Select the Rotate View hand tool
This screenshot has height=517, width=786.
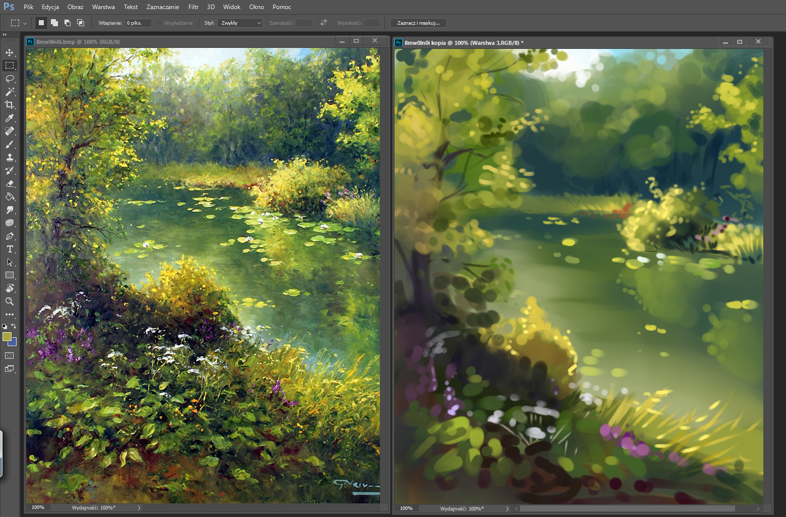pos(10,288)
